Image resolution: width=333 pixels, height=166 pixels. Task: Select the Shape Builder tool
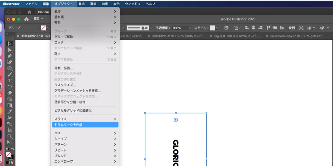[x=10, y=99]
